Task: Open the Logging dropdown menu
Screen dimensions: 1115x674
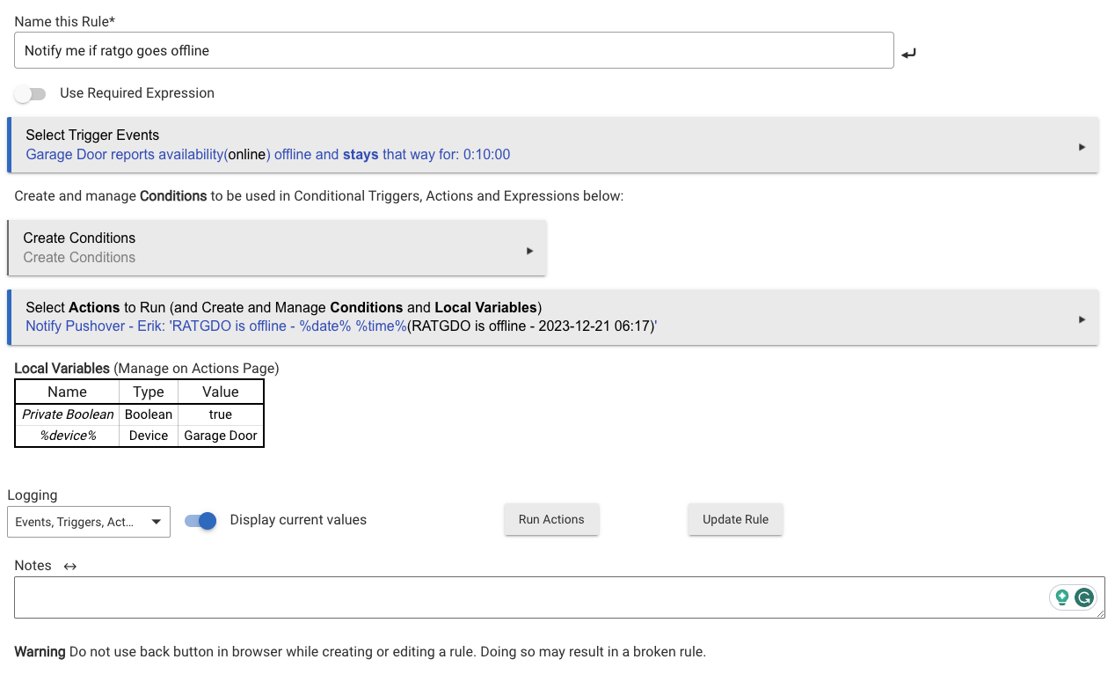Action: click(x=89, y=522)
